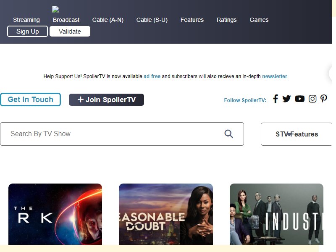
Task: Click the Sign Up button
Action: click(x=27, y=31)
